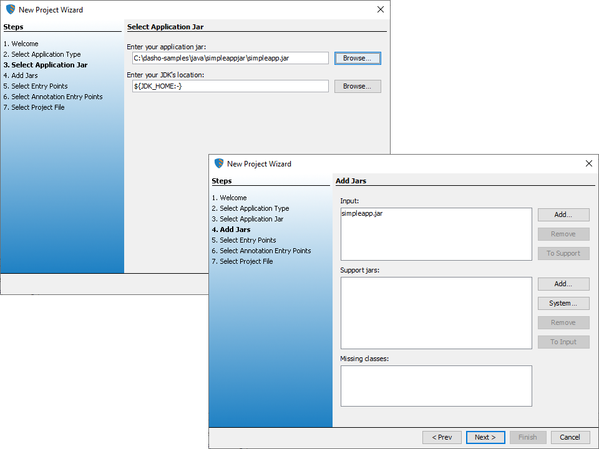Browse for the JDK location

(358, 86)
